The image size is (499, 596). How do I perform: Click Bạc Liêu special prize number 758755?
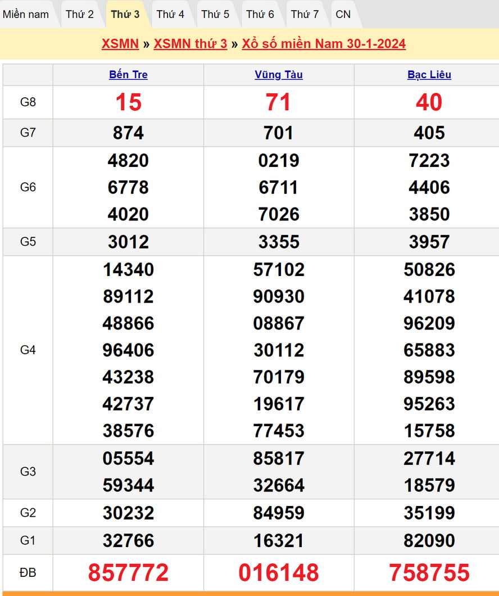[429, 572]
